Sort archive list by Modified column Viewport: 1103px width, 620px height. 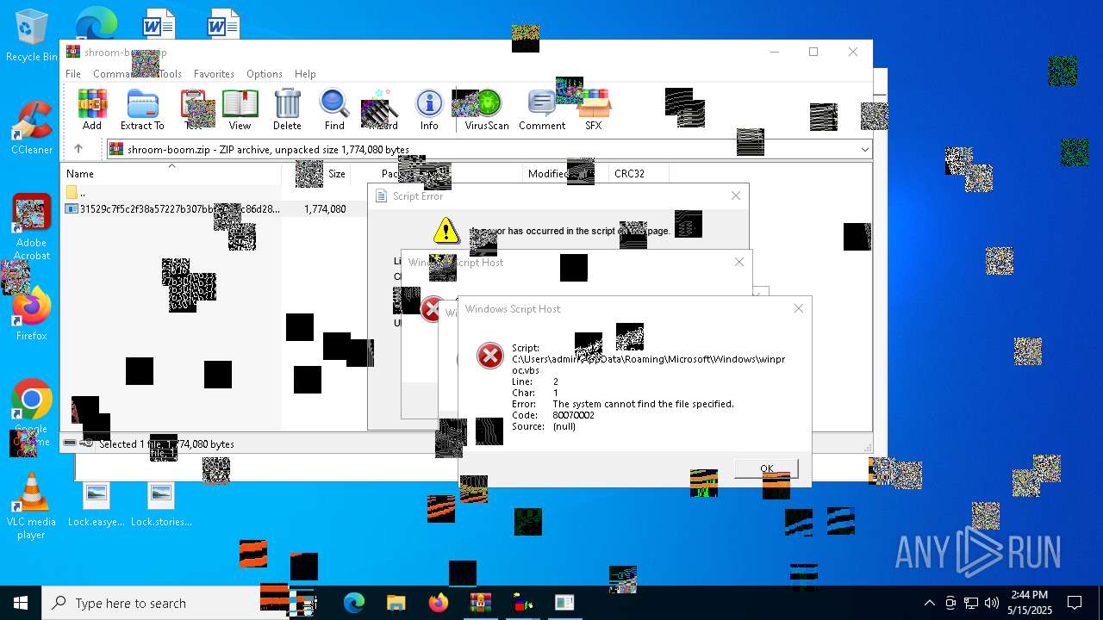tap(564, 174)
